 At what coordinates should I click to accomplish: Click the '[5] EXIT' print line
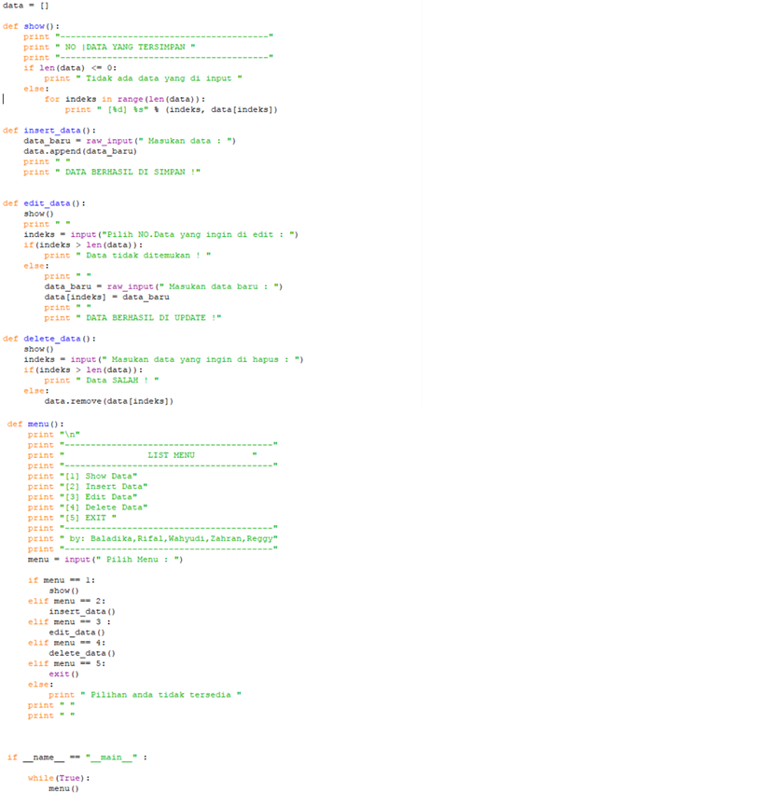pos(72,518)
